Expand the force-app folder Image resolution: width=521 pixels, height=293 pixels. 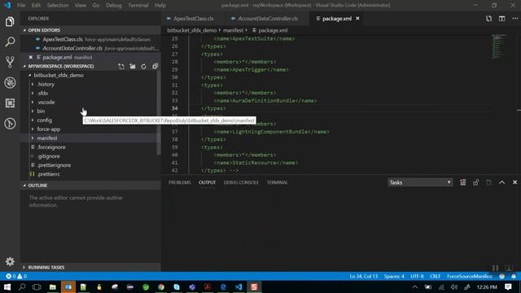pos(49,129)
